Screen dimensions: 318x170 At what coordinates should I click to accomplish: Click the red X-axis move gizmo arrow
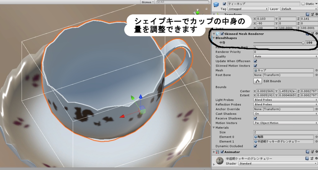pyautogui.click(x=122, y=116)
